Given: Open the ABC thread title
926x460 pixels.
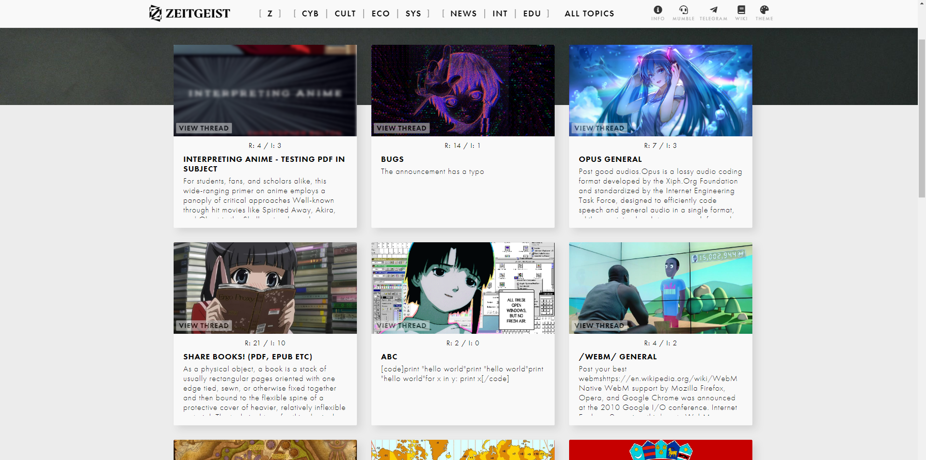Looking at the screenshot, I should tap(389, 356).
